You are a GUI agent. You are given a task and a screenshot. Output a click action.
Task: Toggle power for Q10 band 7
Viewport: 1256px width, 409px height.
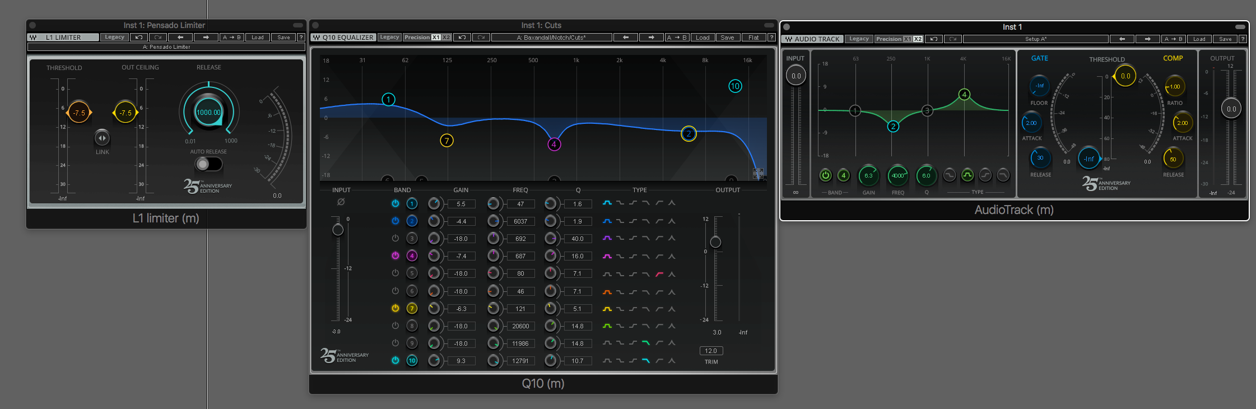pos(395,308)
